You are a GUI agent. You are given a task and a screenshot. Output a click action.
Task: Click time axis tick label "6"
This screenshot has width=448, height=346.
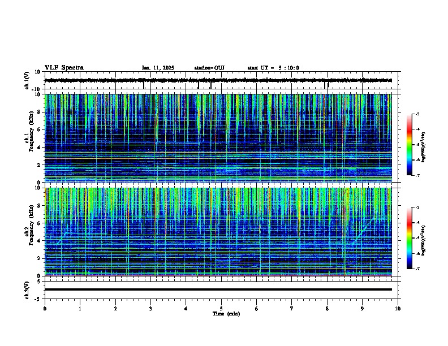pyautogui.click(x=257, y=309)
